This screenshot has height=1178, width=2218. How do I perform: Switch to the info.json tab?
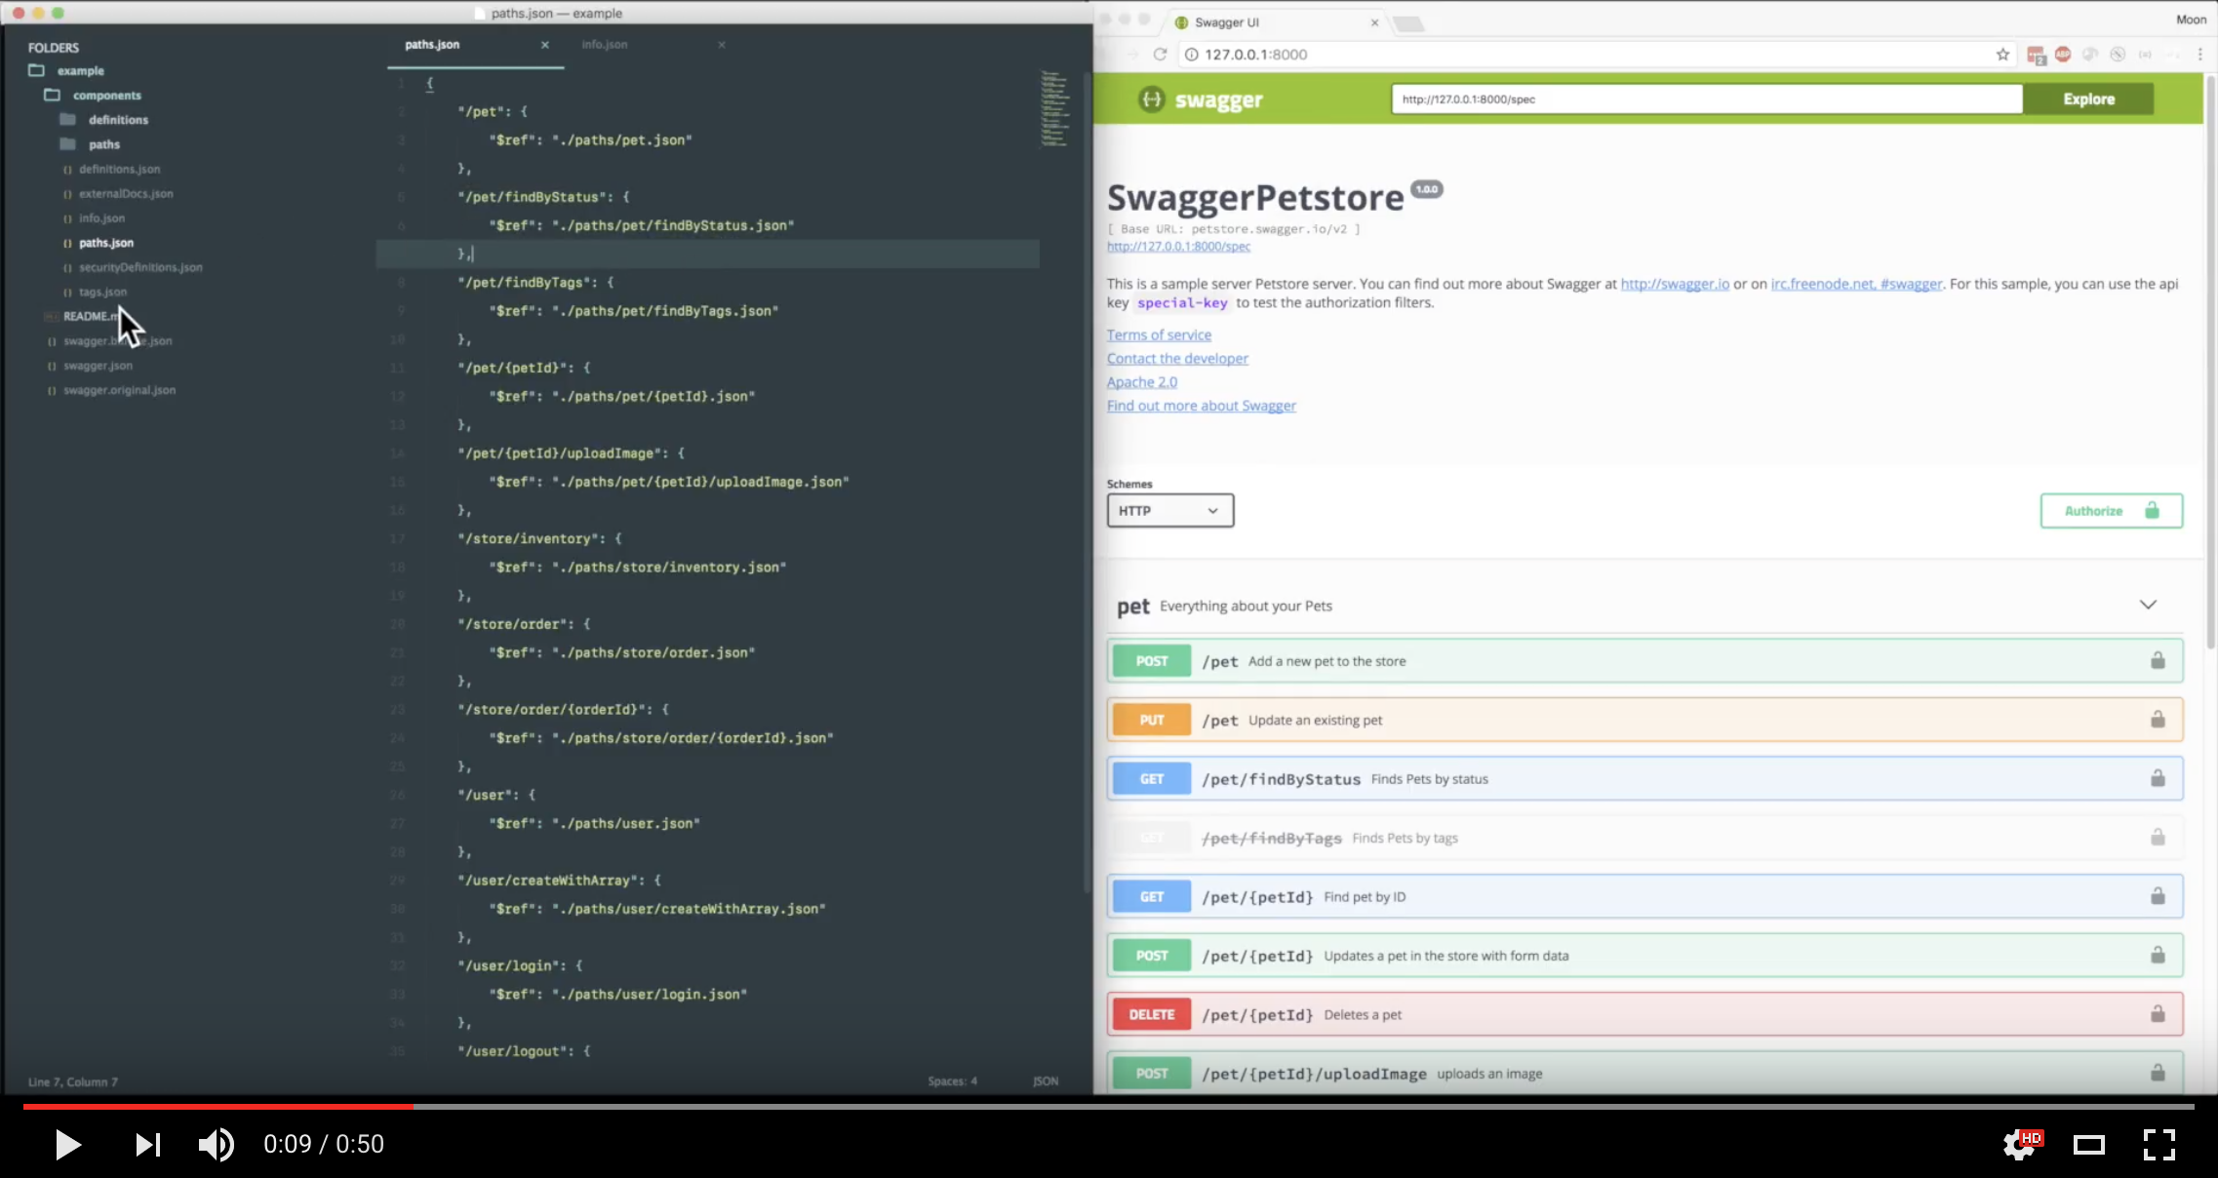click(x=605, y=45)
